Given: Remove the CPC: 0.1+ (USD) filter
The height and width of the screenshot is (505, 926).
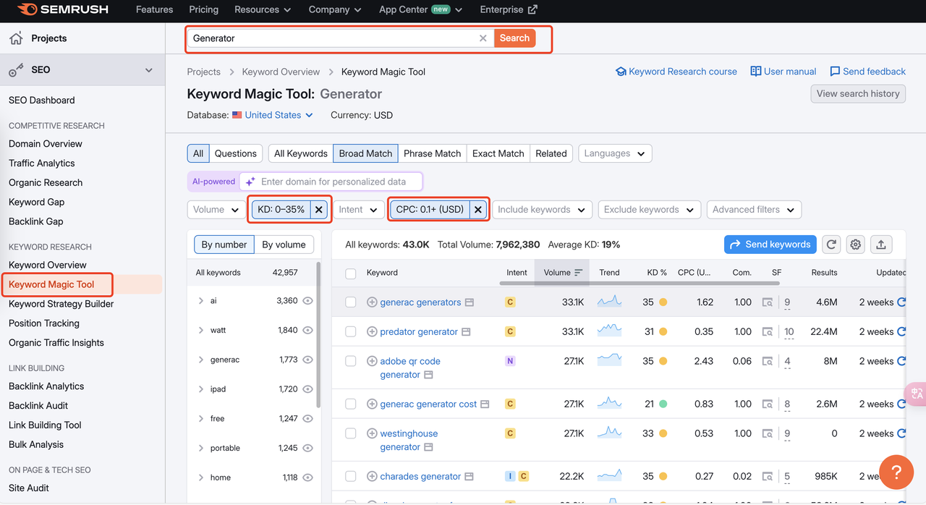Looking at the screenshot, I should pos(478,210).
